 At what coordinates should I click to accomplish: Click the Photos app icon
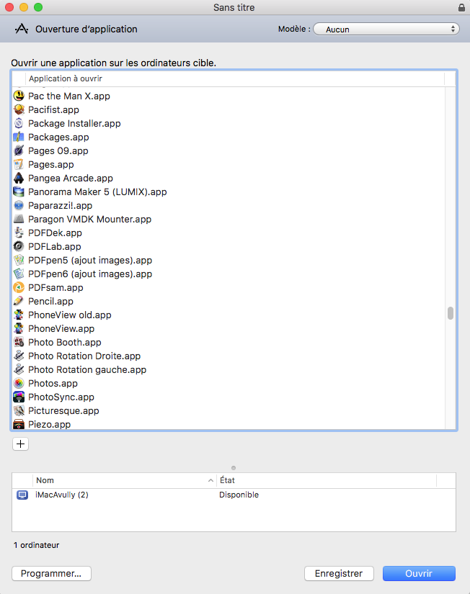click(x=19, y=383)
